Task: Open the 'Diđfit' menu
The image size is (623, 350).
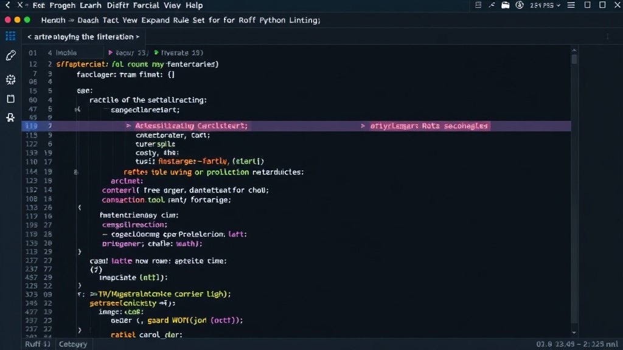Action: [117, 5]
